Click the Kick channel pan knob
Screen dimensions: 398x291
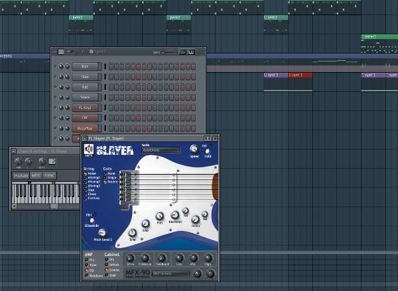[x=61, y=66]
